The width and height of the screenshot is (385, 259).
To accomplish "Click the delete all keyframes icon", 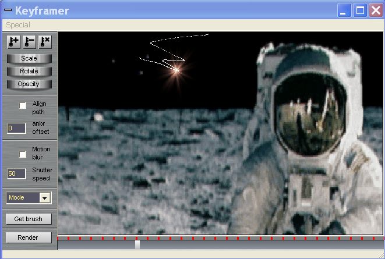I will [x=45, y=42].
